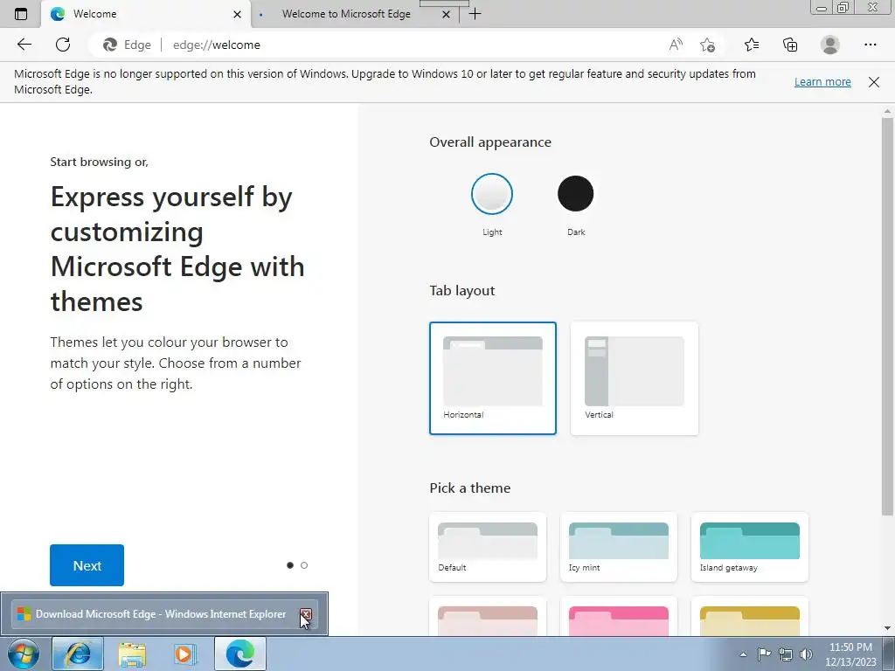This screenshot has height=671, width=895.
Task: Add this page to favorites star
Action: point(707,45)
